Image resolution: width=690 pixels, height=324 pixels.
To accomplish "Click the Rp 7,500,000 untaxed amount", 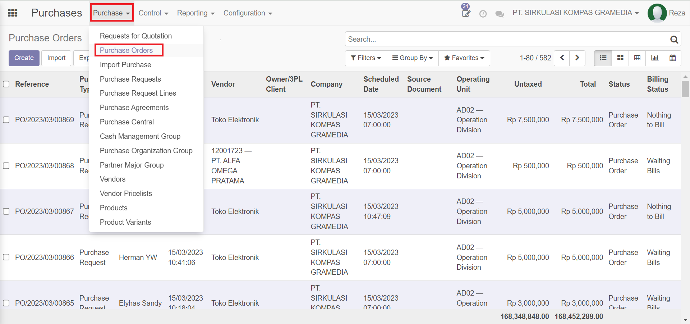I will click(x=528, y=120).
